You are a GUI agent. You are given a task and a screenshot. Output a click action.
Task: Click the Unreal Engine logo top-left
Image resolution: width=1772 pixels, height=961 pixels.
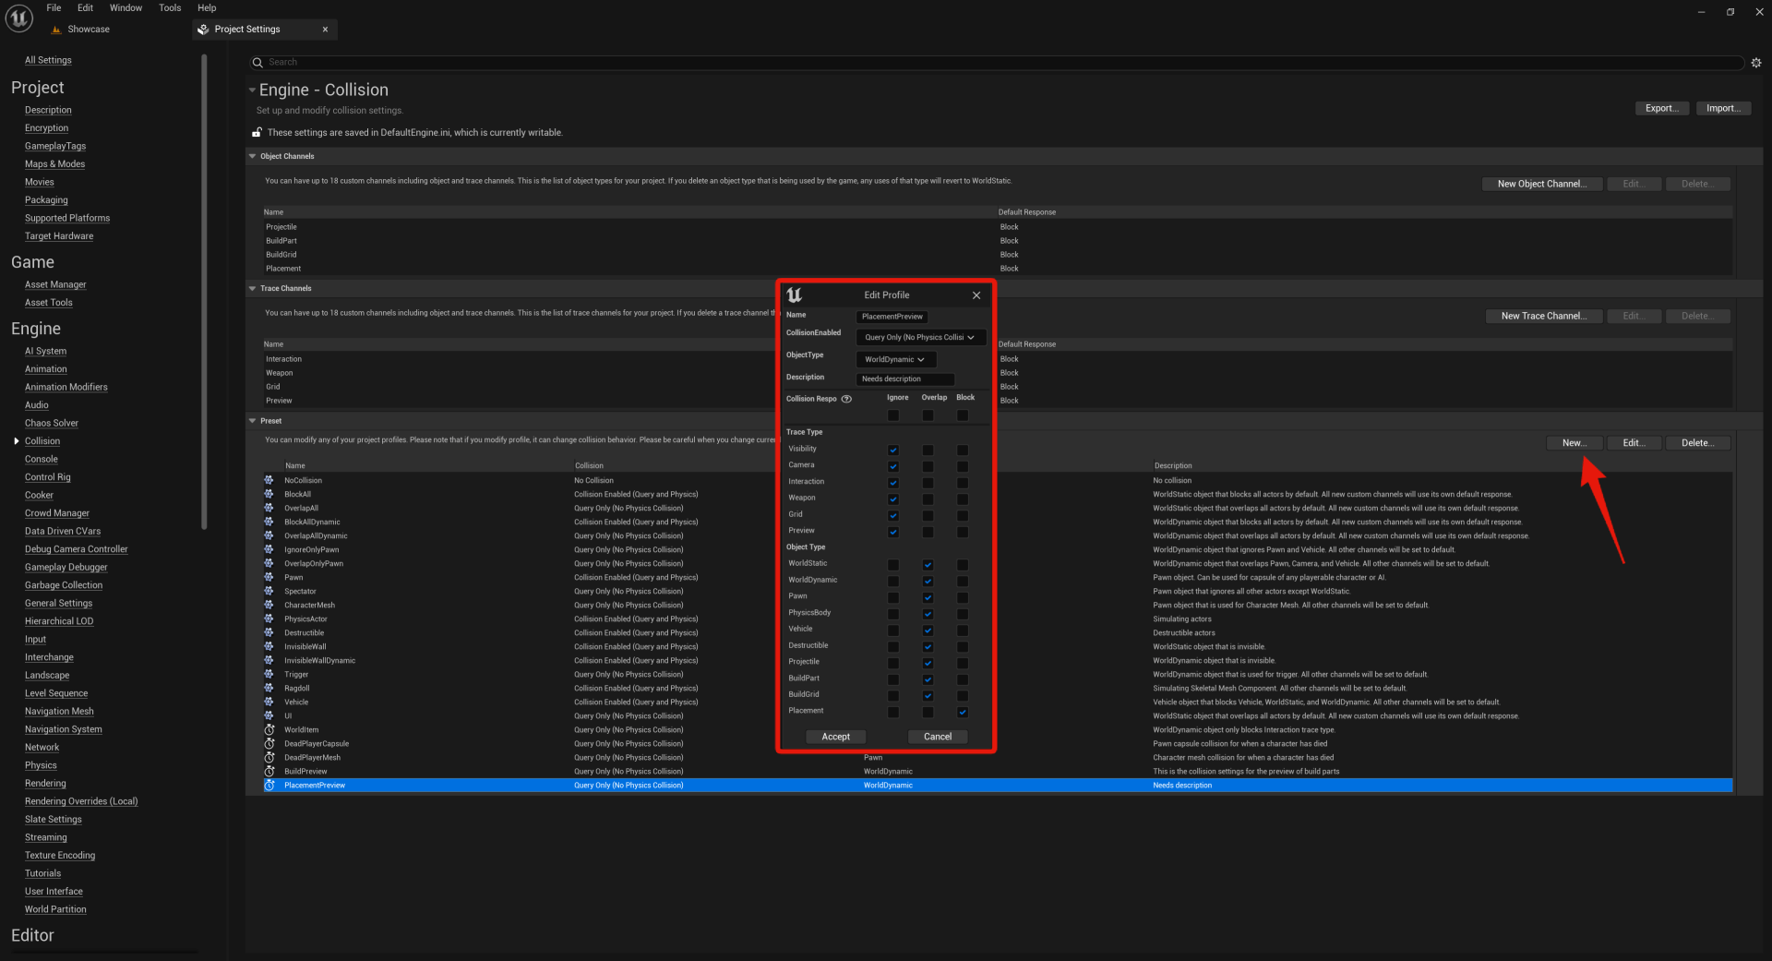19,18
